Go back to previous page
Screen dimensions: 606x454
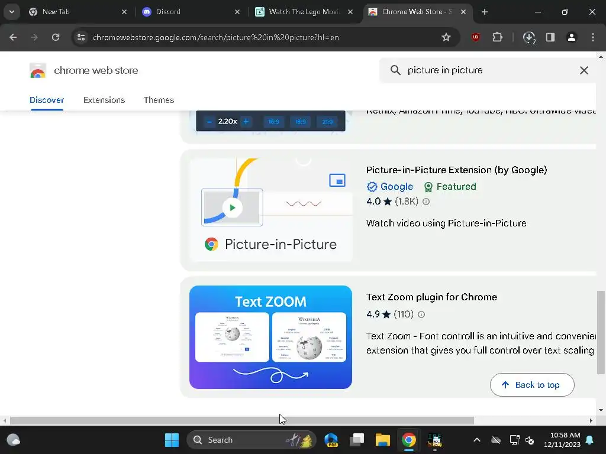click(x=13, y=37)
